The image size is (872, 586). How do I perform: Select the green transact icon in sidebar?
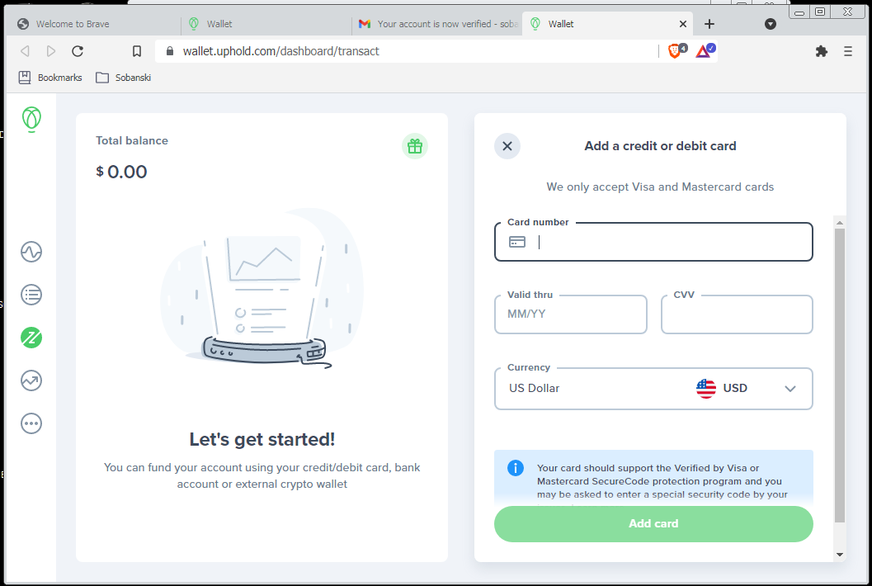[x=31, y=338]
